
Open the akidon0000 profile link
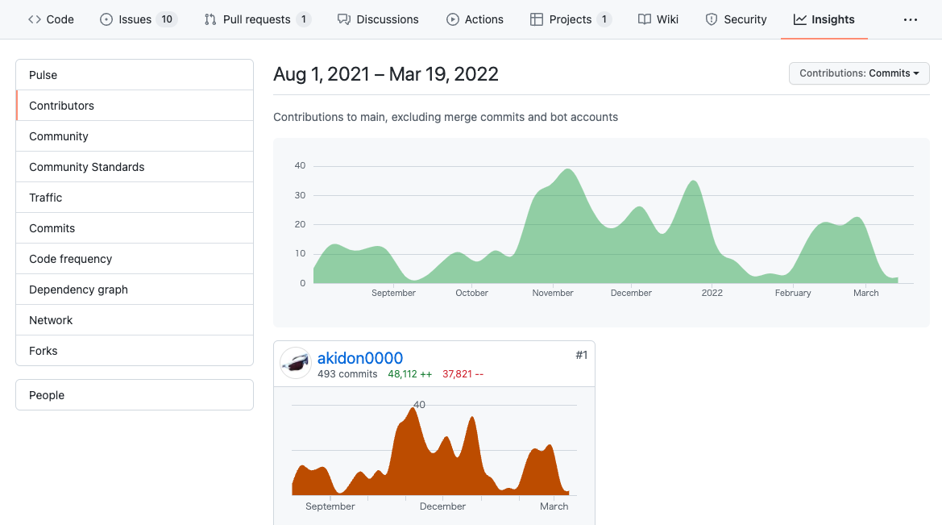[360, 358]
